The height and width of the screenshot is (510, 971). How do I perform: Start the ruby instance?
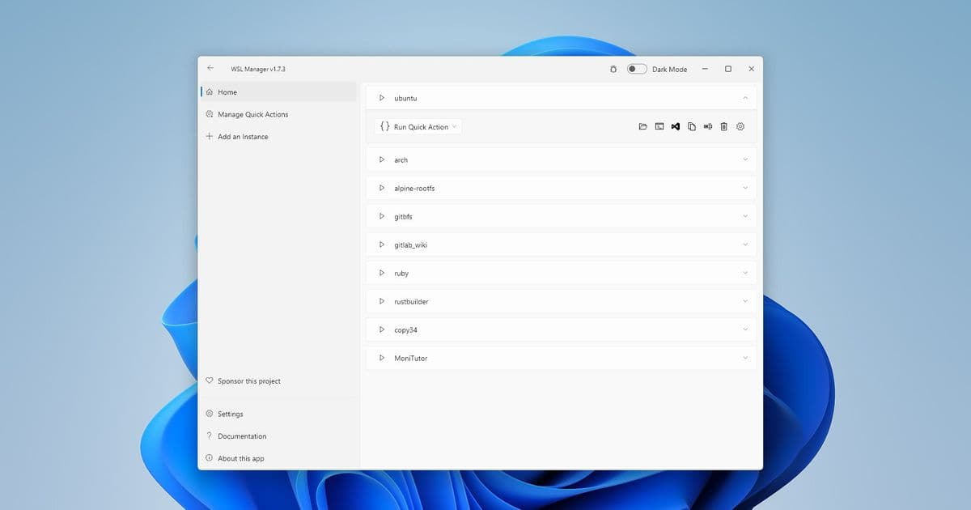382,273
